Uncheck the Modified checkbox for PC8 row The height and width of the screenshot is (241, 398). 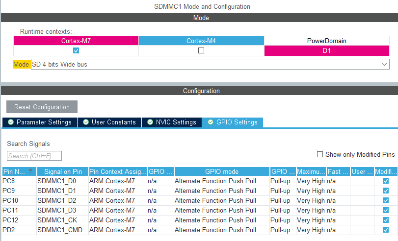(x=386, y=181)
